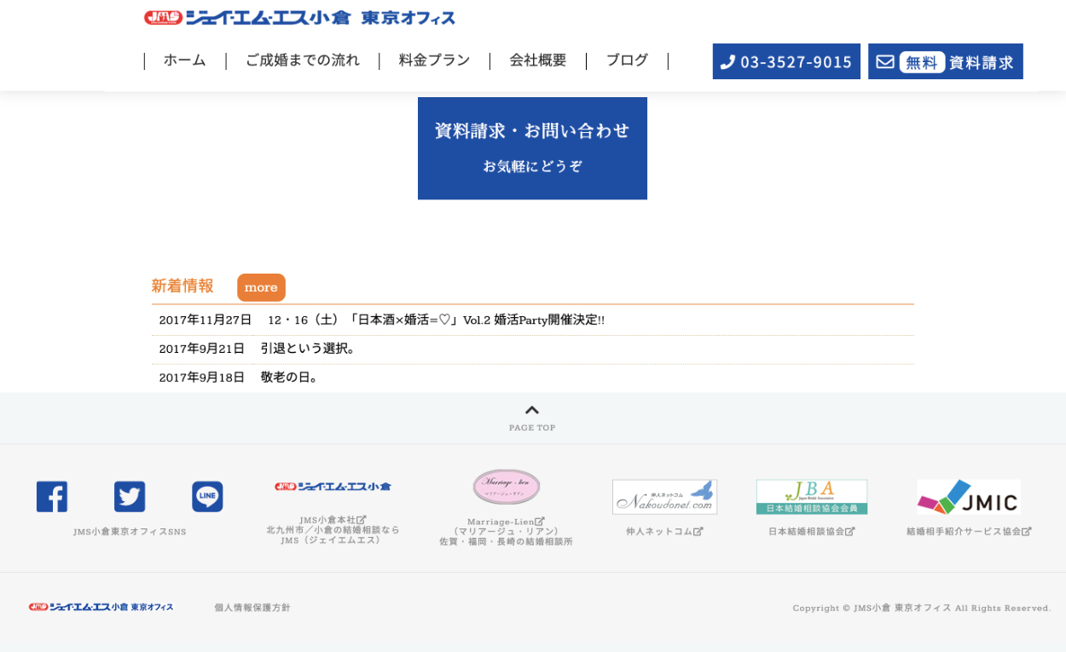Image resolution: width=1066 pixels, height=652 pixels.
Task: Open the 会社概要 navigation item
Action: (538, 61)
